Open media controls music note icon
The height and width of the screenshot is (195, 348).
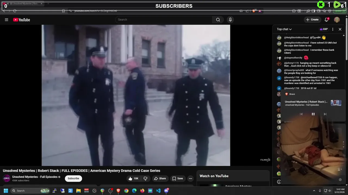[308, 11]
